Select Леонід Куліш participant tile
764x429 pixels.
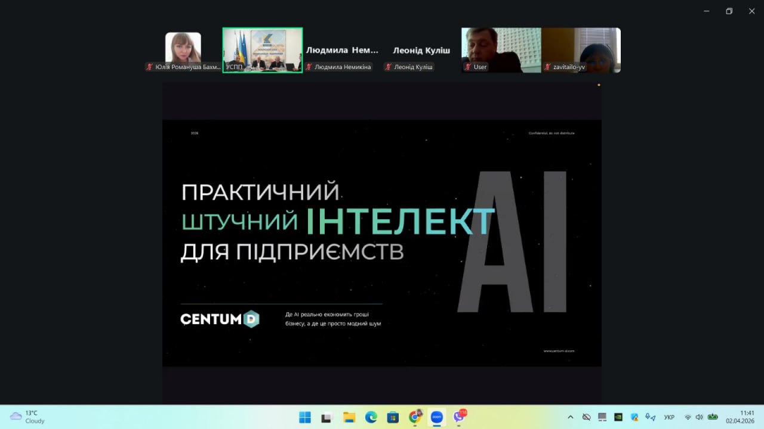point(421,51)
